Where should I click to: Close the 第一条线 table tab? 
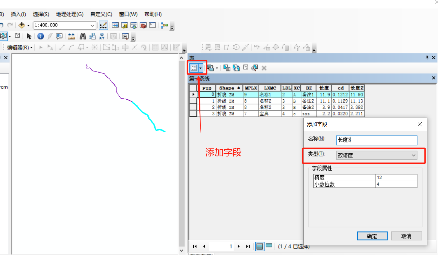[x=433, y=78]
